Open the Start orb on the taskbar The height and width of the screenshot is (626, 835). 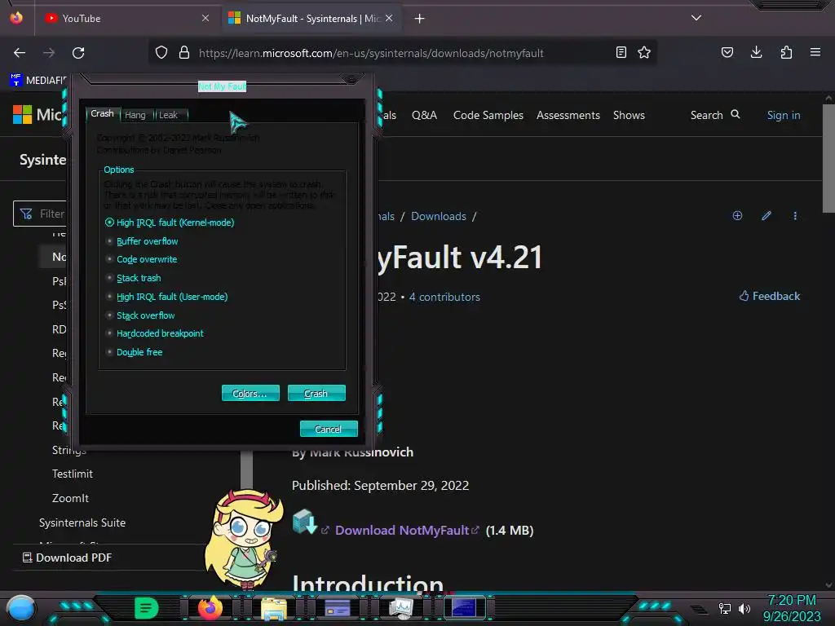click(x=21, y=608)
